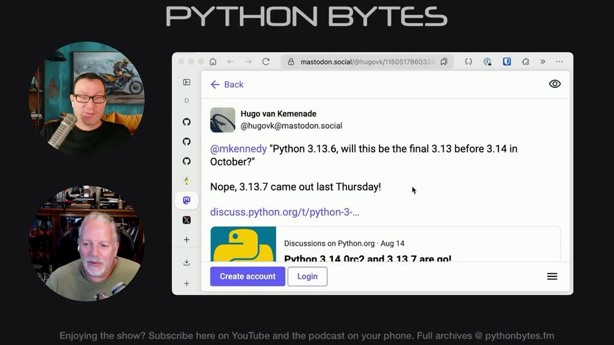Open Hugo van Kemenade's avatar
The image size is (614, 345).
coord(222,120)
